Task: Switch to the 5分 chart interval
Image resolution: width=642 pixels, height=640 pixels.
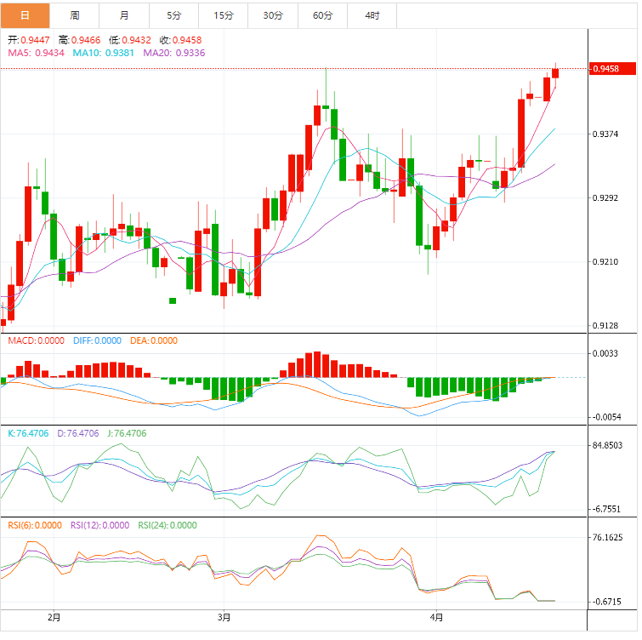Action: pyautogui.click(x=174, y=15)
